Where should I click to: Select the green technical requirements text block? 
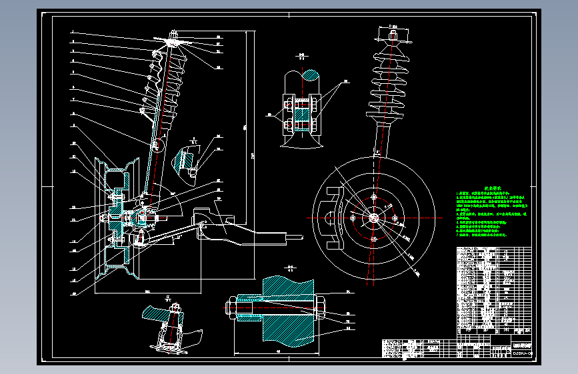coord(492,212)
